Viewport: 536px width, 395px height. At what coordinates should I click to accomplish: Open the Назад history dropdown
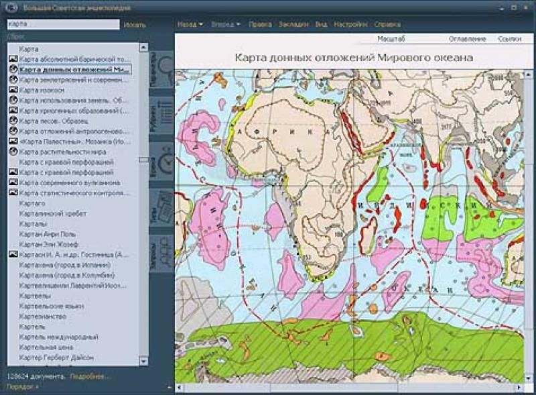point(191,25)
